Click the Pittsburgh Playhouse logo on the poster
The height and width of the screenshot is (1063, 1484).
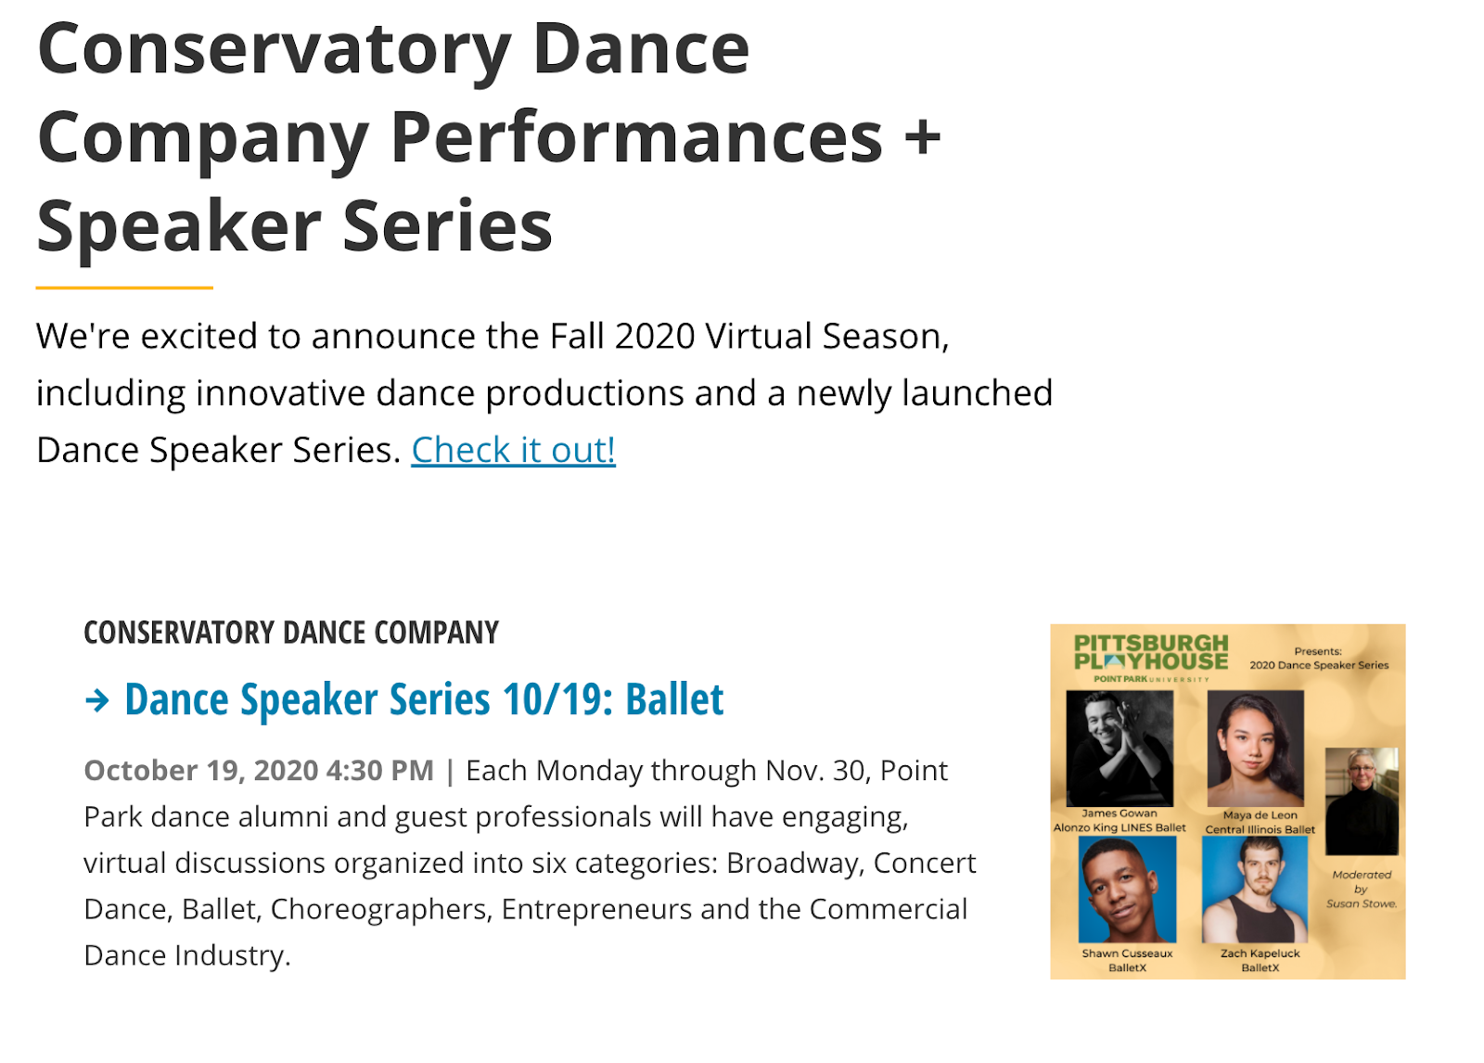(1150, 658)
